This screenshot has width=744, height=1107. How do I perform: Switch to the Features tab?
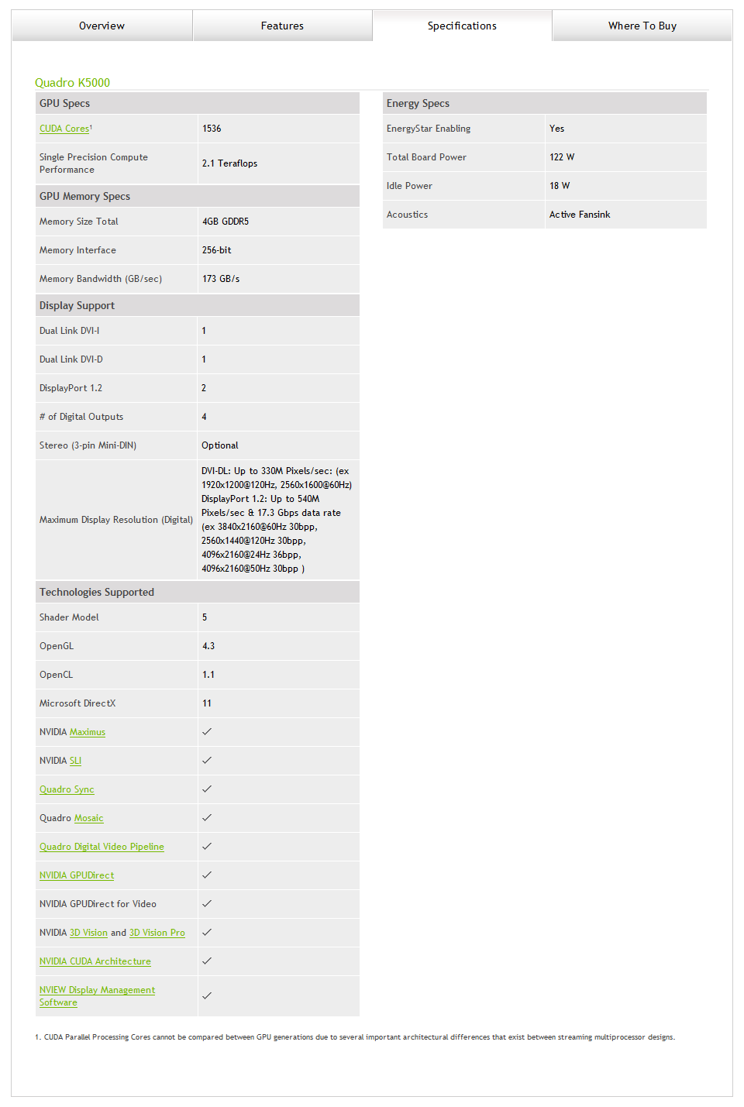282,26
